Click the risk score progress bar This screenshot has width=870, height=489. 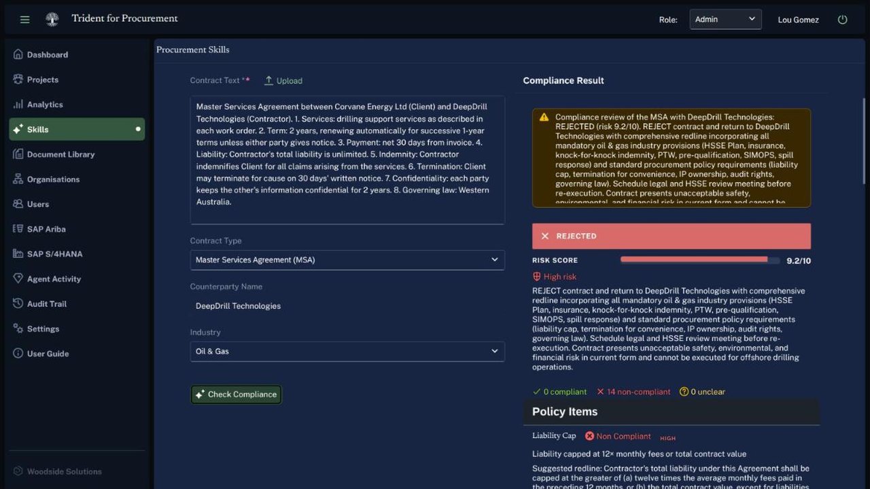click(700, 259)
